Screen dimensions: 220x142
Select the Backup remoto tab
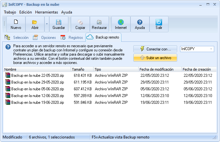coord(103,37)
